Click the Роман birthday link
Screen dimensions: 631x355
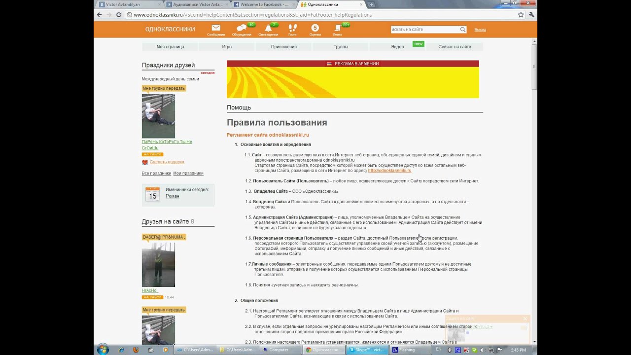tap(172, 196)
